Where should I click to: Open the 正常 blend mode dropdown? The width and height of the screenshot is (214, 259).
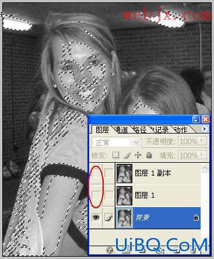point(117,142)
